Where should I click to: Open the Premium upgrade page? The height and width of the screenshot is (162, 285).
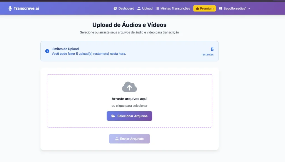pyautogui.click(x=205, y=8)
